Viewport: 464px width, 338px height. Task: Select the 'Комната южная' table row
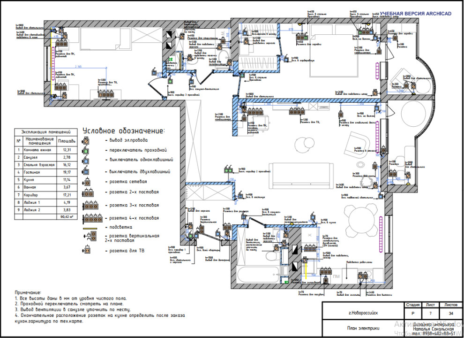click(x=42, y=150)
